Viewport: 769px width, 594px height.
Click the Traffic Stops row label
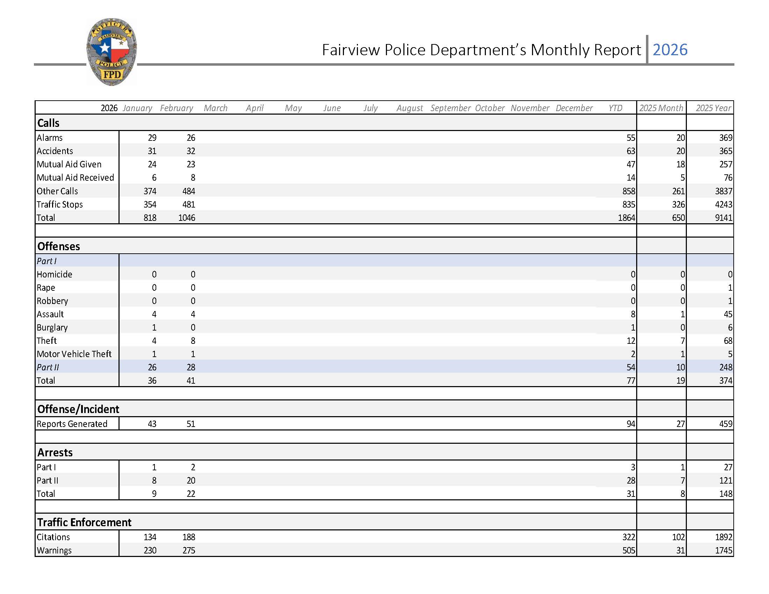coord(60,204)
